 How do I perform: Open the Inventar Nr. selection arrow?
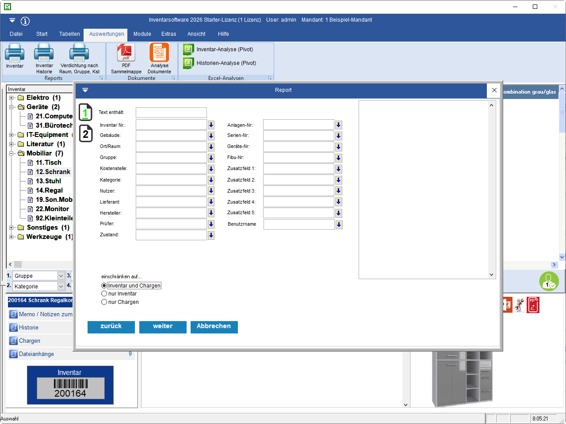[x=211, y=125]
